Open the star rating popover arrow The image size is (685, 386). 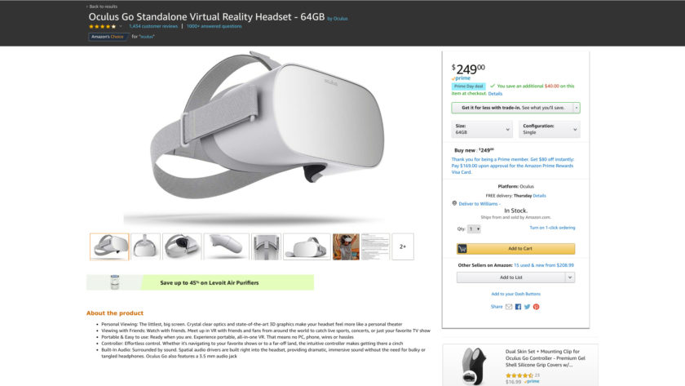[121, 26]
